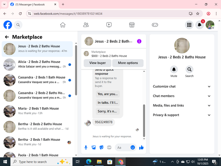Image resolution: width=221 pixels, height=166 pixels.
Task: Click the chat messages scrollbar
Action: (144, 121)
